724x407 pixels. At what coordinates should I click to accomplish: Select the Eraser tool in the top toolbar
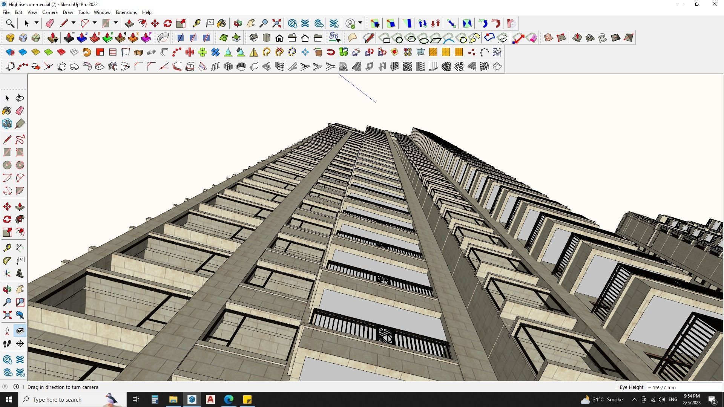point(50,23)
